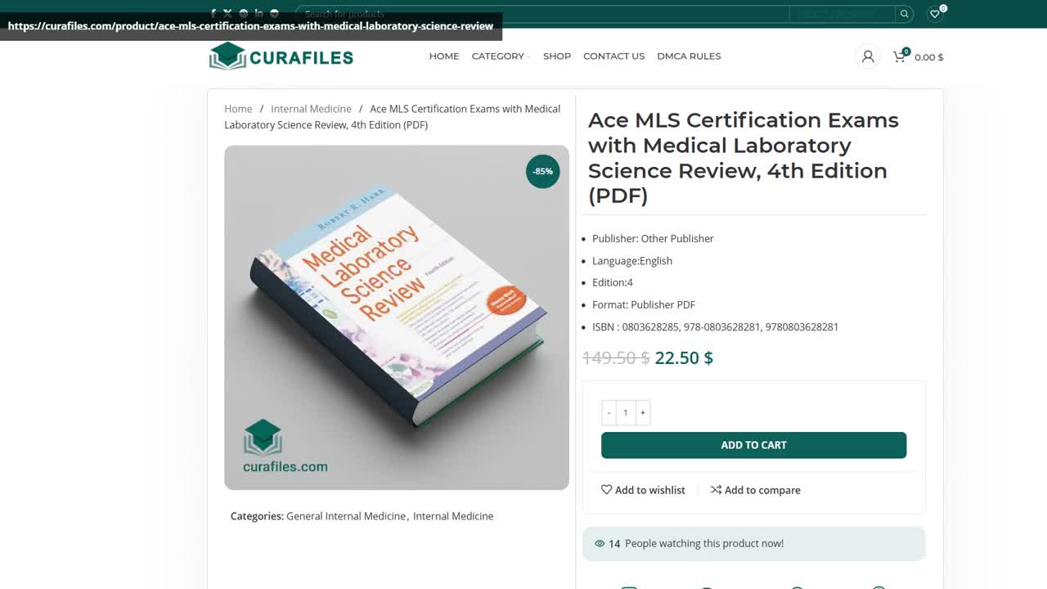Open the SHOP menu item
This screenshot has height=589, width=1047.
tap(557, 56)
